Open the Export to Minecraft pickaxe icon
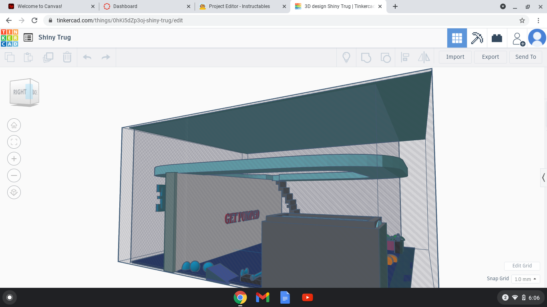Image resolution: width=547 pixels, height=307 pixels. coord(477,37)
